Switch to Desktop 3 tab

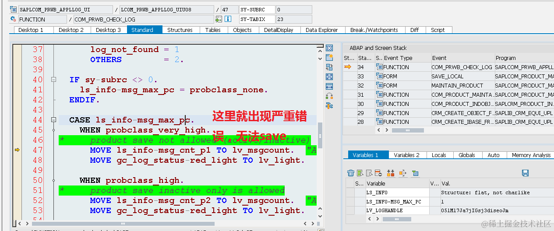[x=109, y=30]
